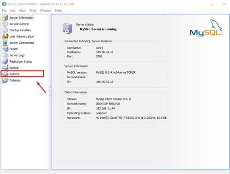Click the DESKTOP network name value
The image size is (230, 174).
[x=108, y=104]
